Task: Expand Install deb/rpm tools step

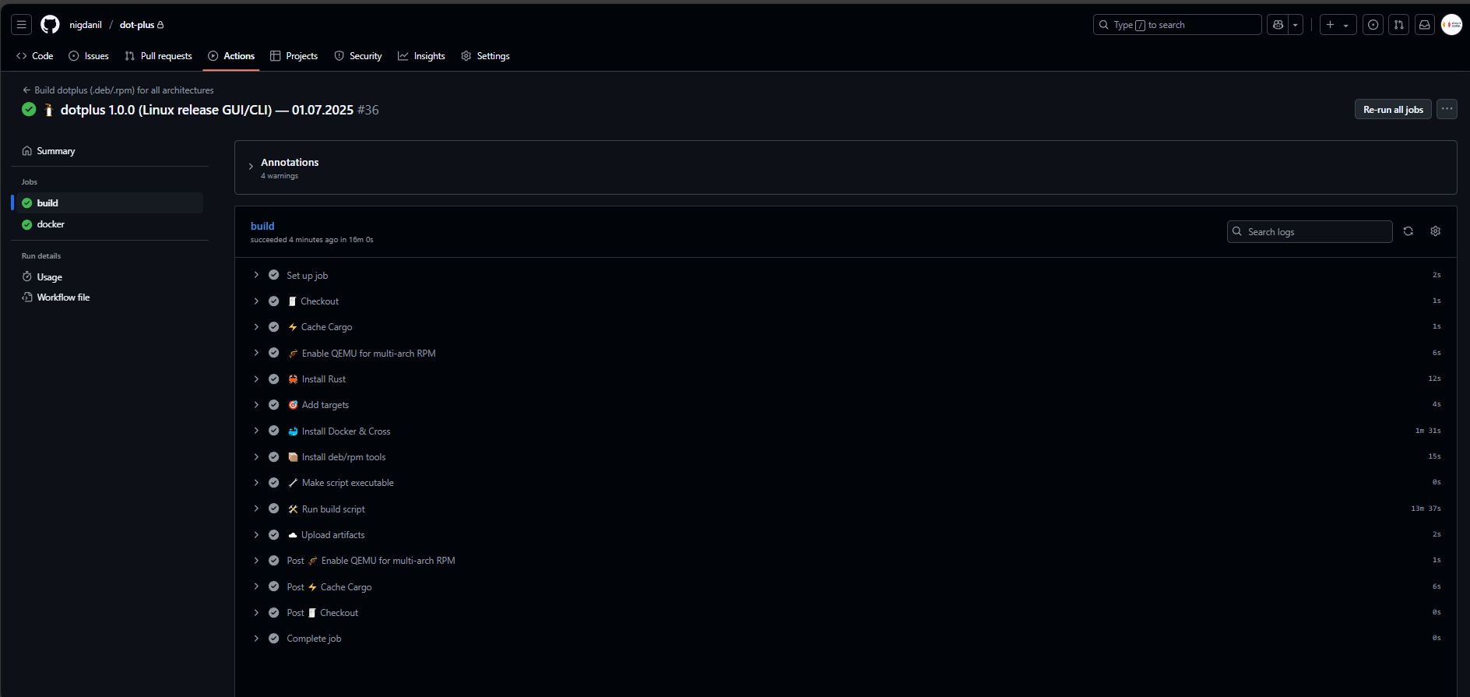Action: (846, 457)
